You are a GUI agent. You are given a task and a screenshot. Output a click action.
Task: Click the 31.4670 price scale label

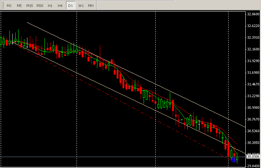pos(253,84)
